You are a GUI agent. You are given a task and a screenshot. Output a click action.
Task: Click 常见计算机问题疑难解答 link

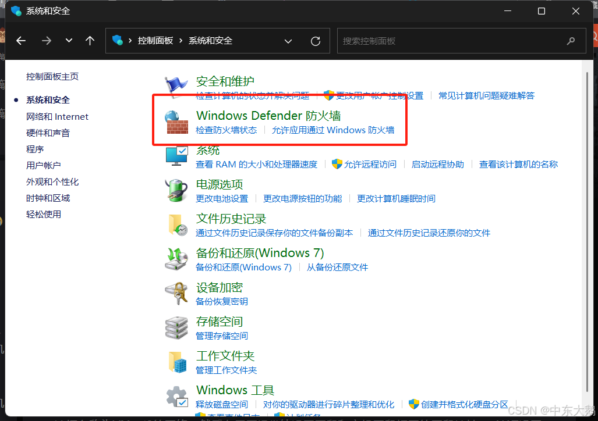coord(486,95)
